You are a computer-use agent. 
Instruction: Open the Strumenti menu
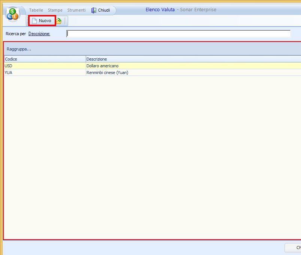coord(76,10)
